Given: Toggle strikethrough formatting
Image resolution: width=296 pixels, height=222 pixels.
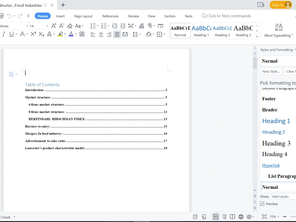Looking at the screenshot, I should tap(22, 34).
